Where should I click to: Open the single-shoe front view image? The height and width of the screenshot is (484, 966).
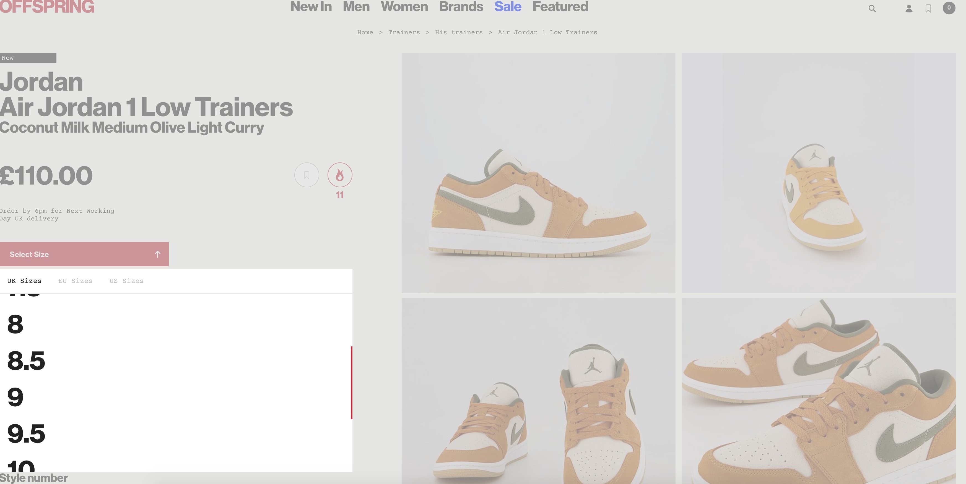tap(818, 173)
